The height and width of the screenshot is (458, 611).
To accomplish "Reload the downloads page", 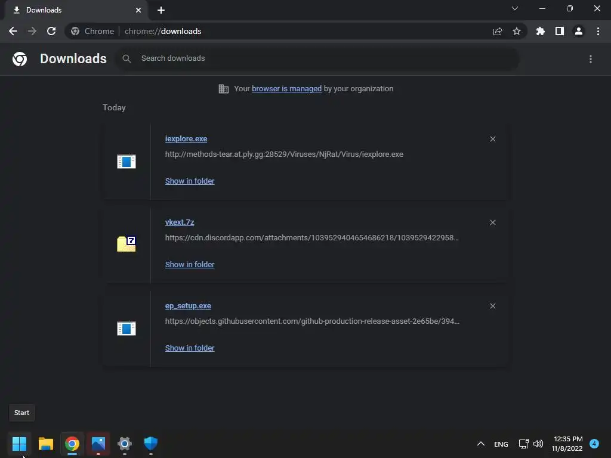I will pyautogui.click(x=51, y=31).
